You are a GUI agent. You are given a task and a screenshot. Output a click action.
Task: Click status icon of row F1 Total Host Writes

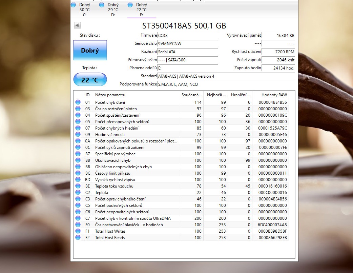point(78,231)
